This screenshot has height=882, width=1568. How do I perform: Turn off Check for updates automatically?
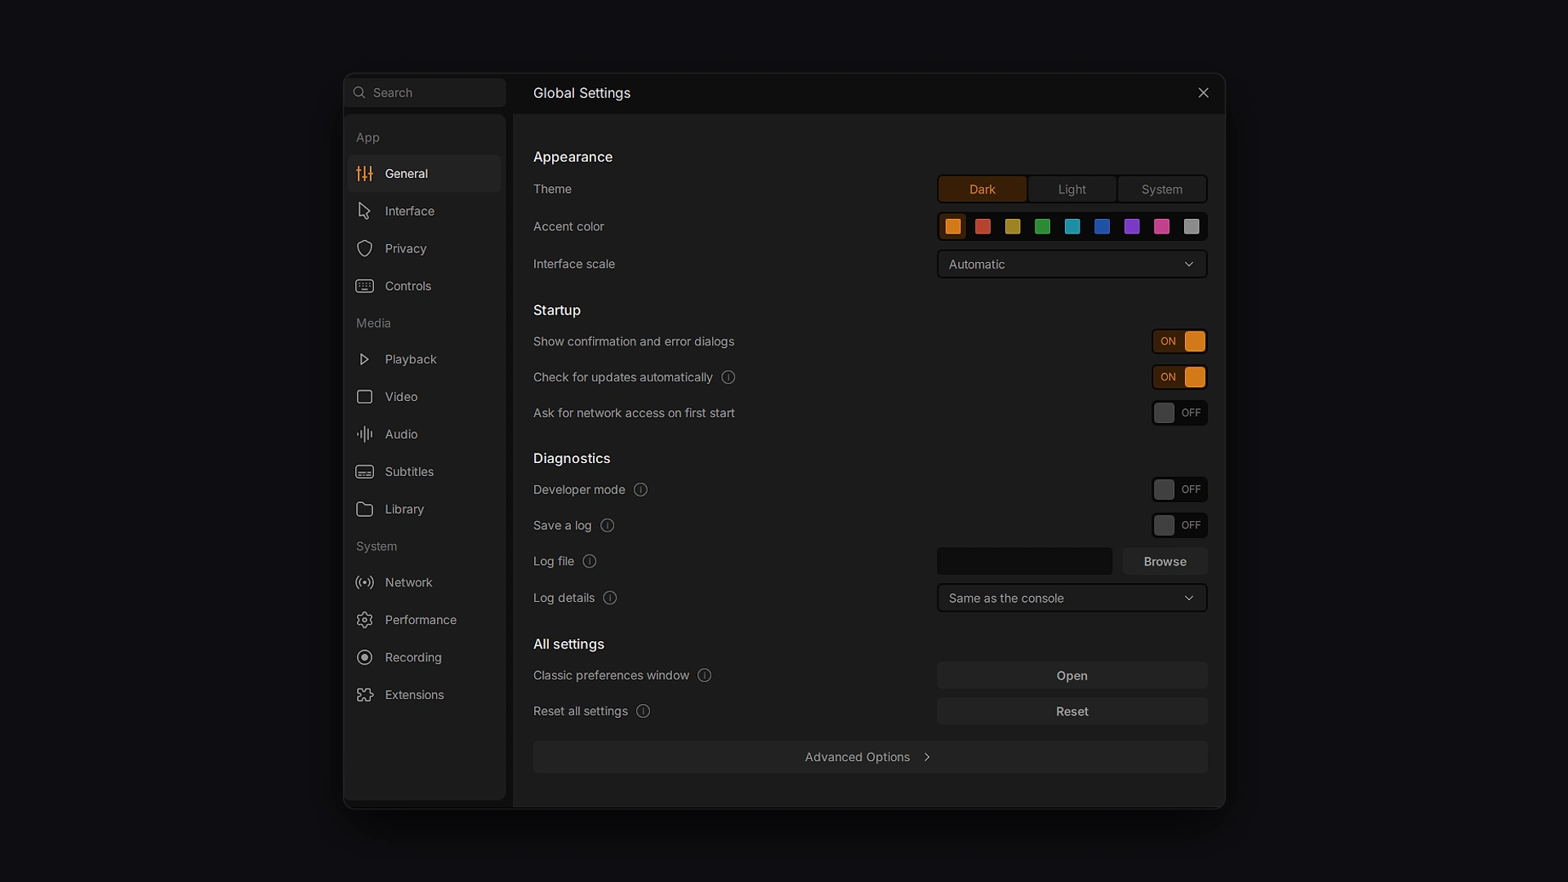point(1179,377)
